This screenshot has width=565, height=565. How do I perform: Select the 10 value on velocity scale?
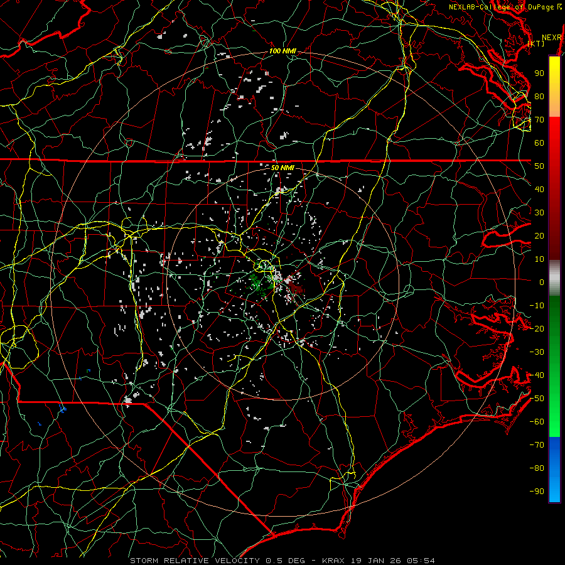coord(539,259)
